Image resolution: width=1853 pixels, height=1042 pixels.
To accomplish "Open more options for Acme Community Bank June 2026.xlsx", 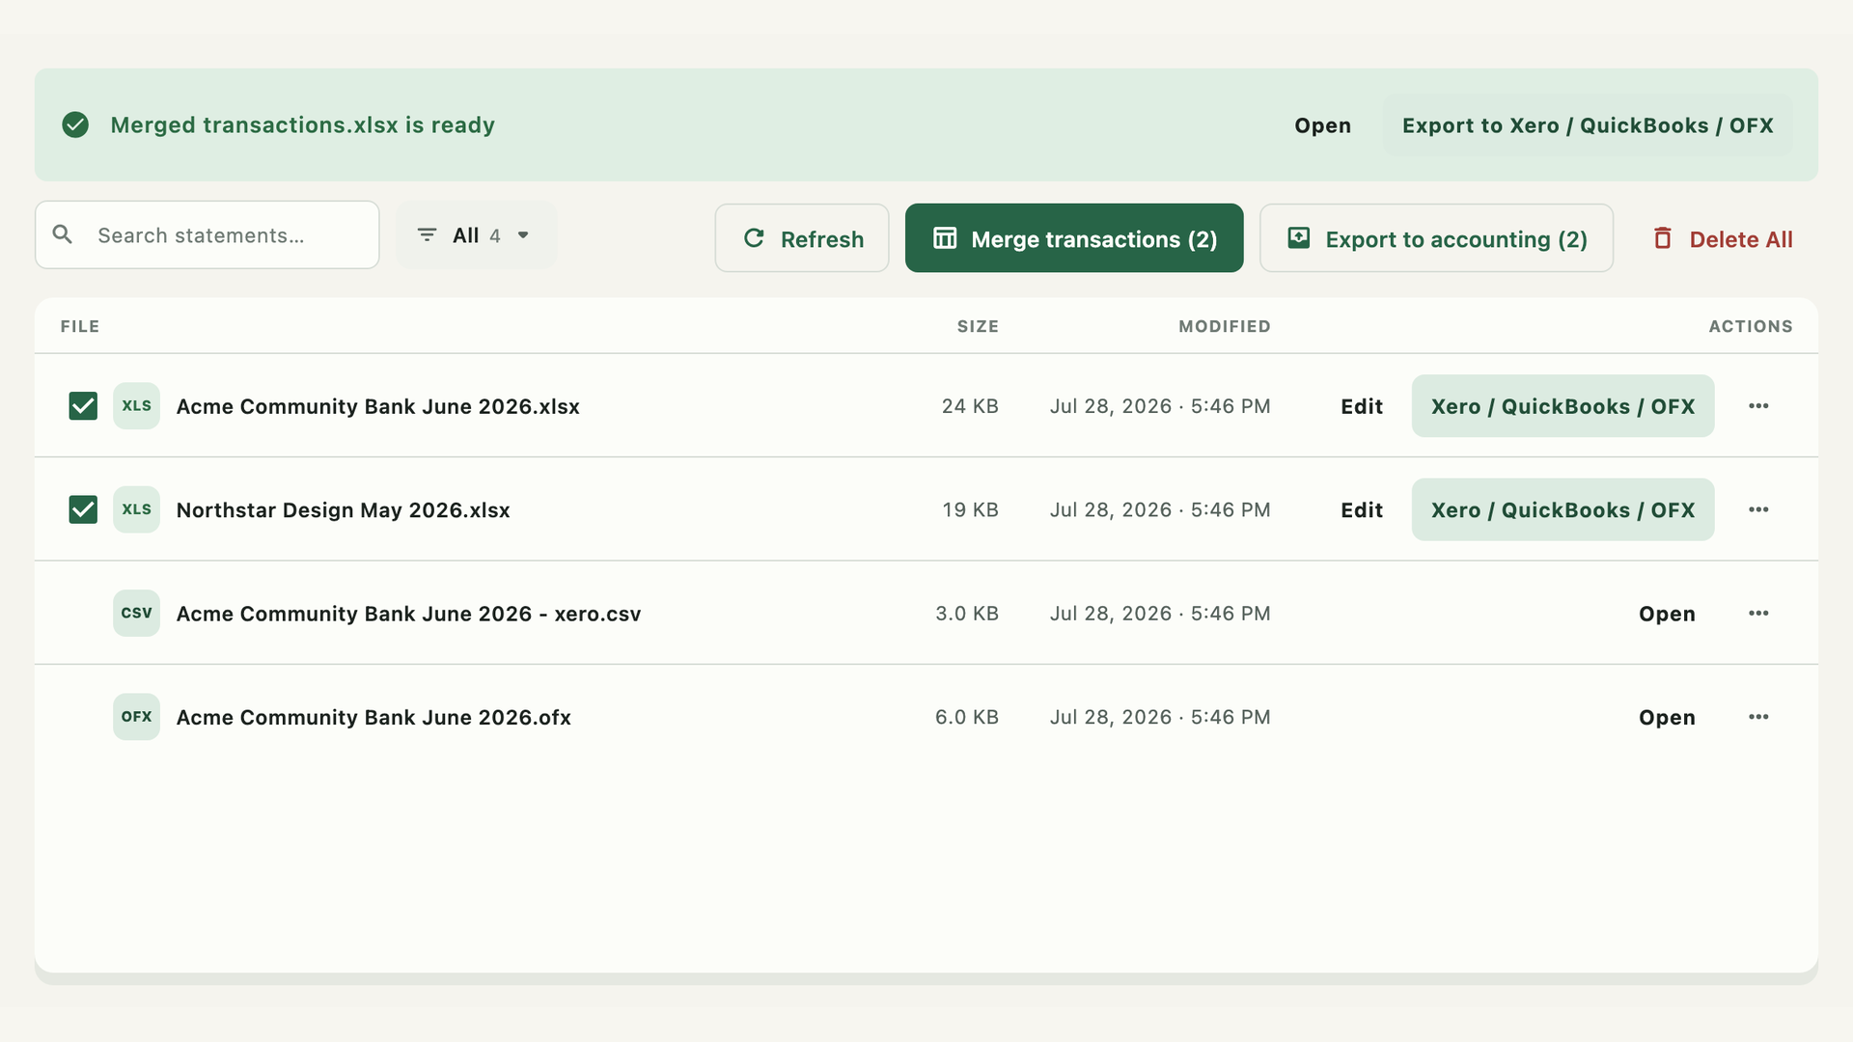I will (1758, 406).
